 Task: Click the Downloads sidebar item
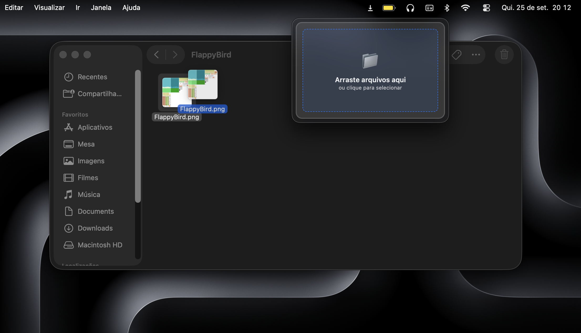[95, 228]
